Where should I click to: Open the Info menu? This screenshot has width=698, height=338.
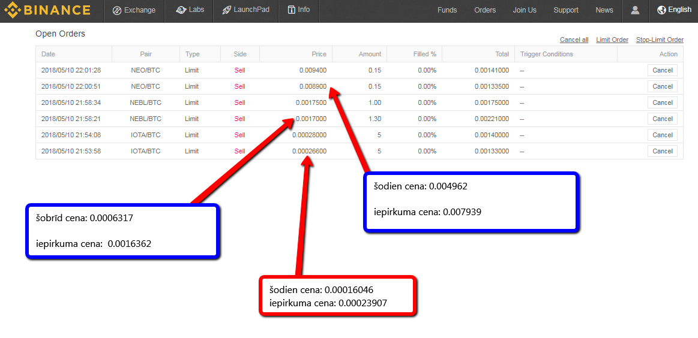pyautogui.click(x=299, y=10)
